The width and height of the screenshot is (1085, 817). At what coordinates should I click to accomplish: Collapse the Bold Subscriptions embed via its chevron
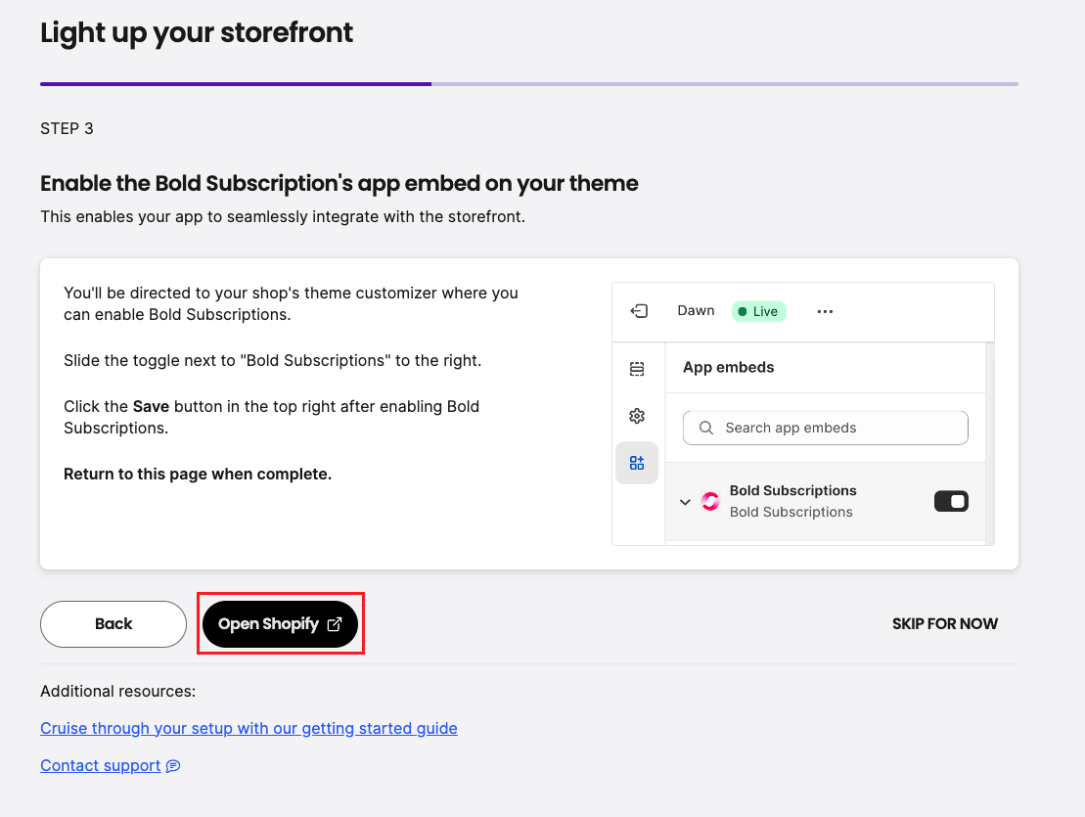(685, 501)
